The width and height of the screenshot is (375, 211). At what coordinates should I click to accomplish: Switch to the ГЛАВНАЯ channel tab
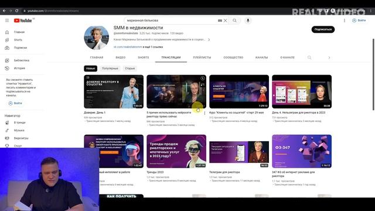[97, 57]
